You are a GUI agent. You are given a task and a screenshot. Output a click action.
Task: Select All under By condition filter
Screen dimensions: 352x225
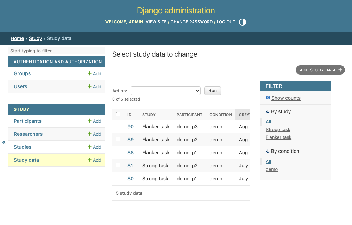(x=268, y=161)
